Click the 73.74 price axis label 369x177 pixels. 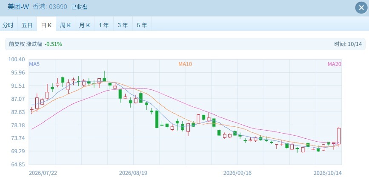tap(18, 138)
